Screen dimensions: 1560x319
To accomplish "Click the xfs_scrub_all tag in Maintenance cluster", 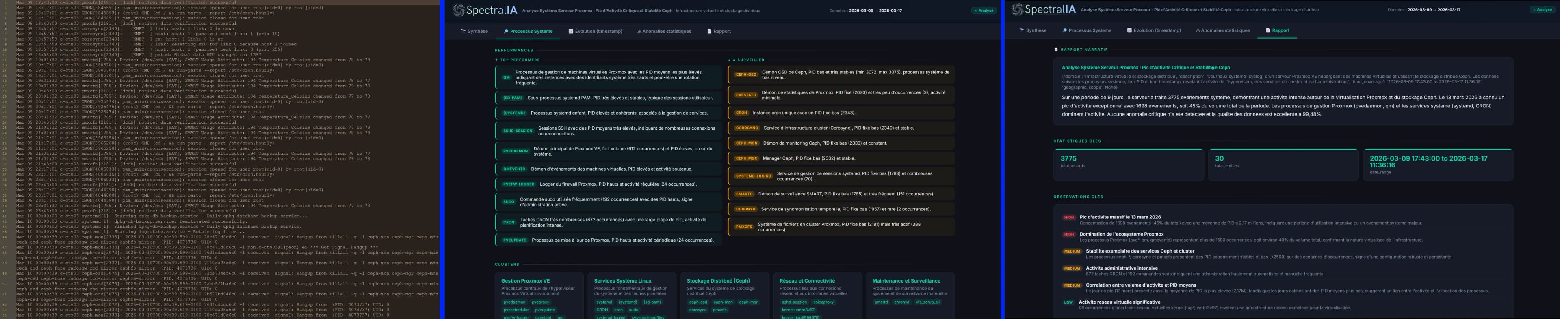I will pos(928,302).
